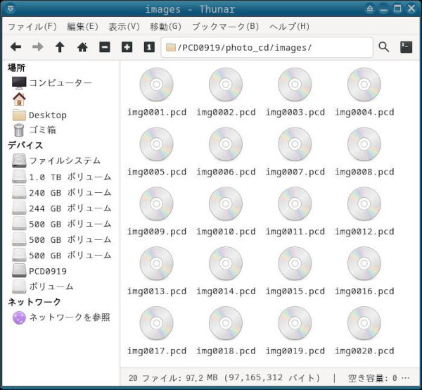Select the img0001.pcd file
This screenshot has height=390, width=422.
click(156, 92)
